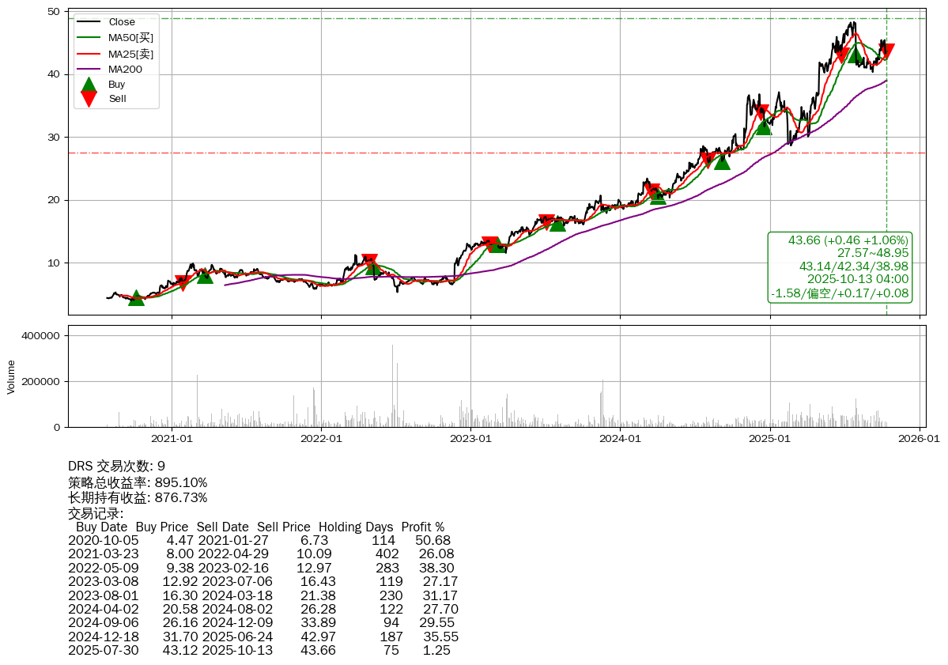The width and height of the screenshot is (948, 665).
Task: Select the trade row with buy date 2020-10-05
Action: (x=259, y=539)
